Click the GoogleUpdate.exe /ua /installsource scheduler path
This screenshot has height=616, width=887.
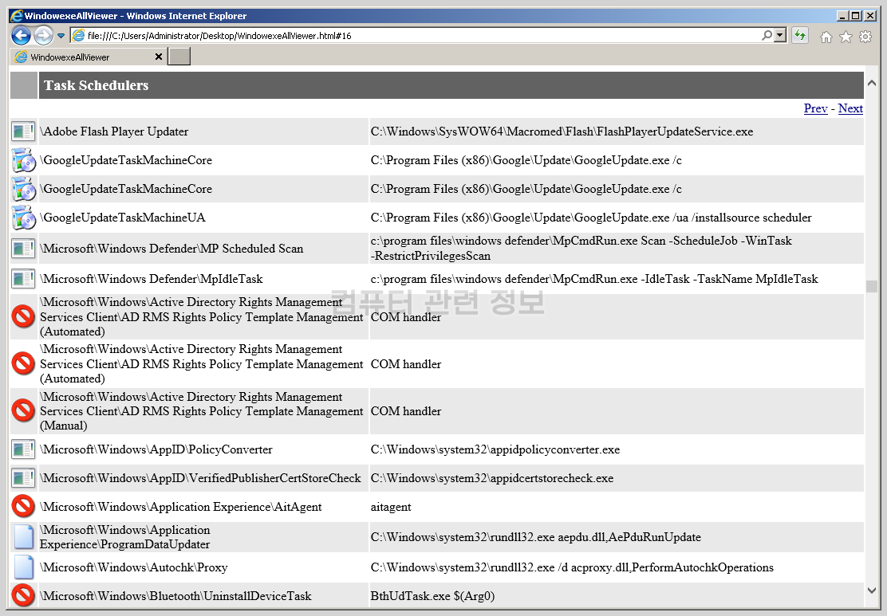(x=591, y=218)
